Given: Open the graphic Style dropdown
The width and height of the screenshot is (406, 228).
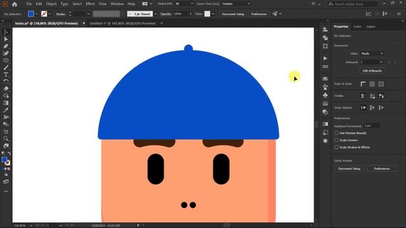Looking at the screenshot, I should pyautogui.click(x=213, y=14).
